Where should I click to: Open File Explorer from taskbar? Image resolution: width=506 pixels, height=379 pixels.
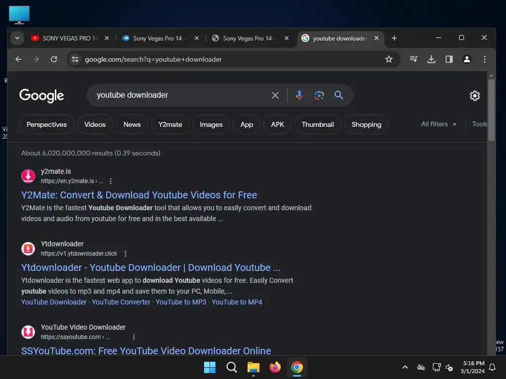click(x=253, y=367)
